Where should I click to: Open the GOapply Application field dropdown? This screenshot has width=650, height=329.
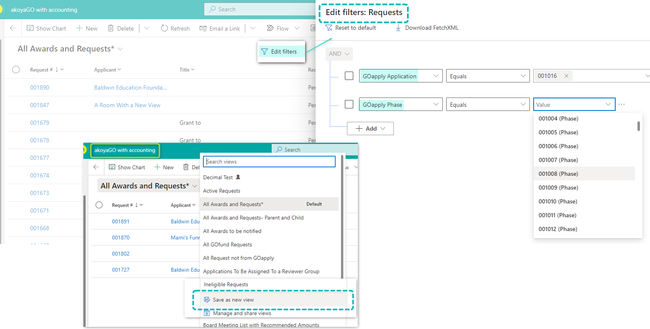[x=401, y=76]
